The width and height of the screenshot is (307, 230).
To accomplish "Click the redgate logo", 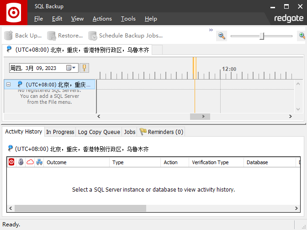I will point(289,18).
